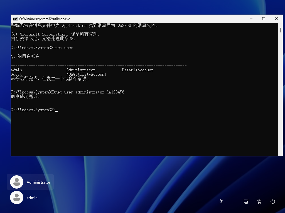Click the '命令运行完毕，但发生一个或多个错误。' line
This screenshot has height=213, width=285.
point(50,79)
